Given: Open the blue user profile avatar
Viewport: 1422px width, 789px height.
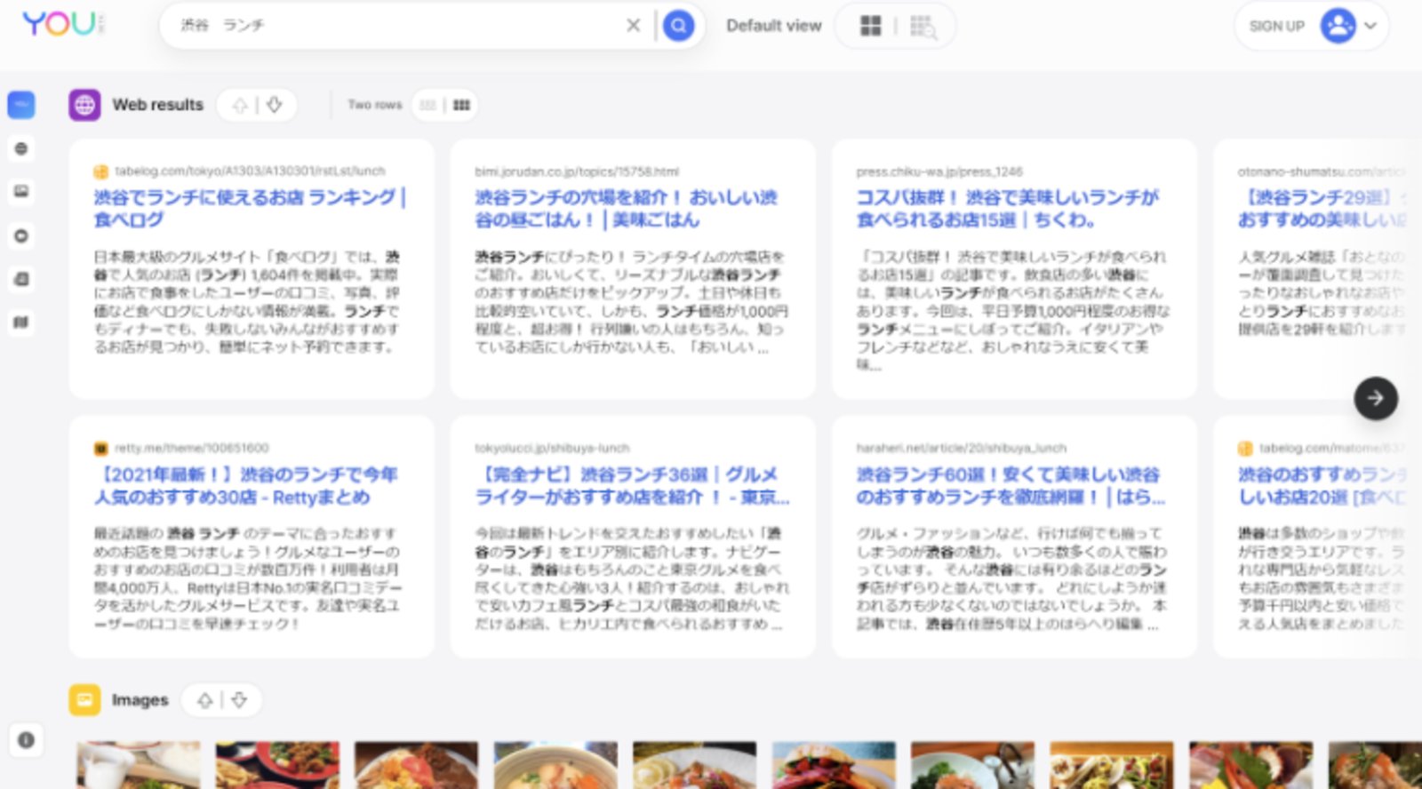Looking at the screenshot, I should [x=1338, y=26].
